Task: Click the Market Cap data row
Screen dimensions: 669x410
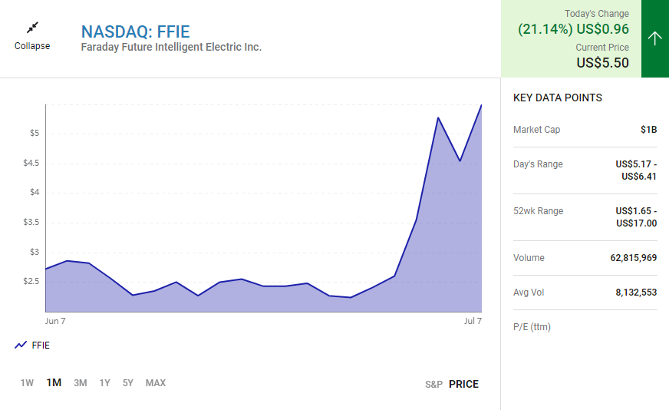Action: pyautogui.click(x=585, y=130)
